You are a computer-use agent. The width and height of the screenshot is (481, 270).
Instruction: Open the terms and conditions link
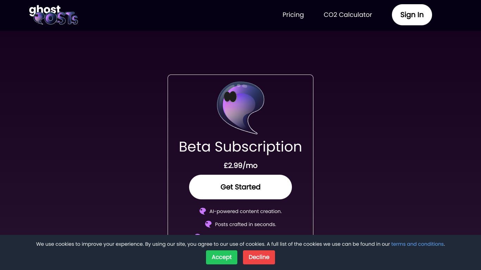pos(417,244)
